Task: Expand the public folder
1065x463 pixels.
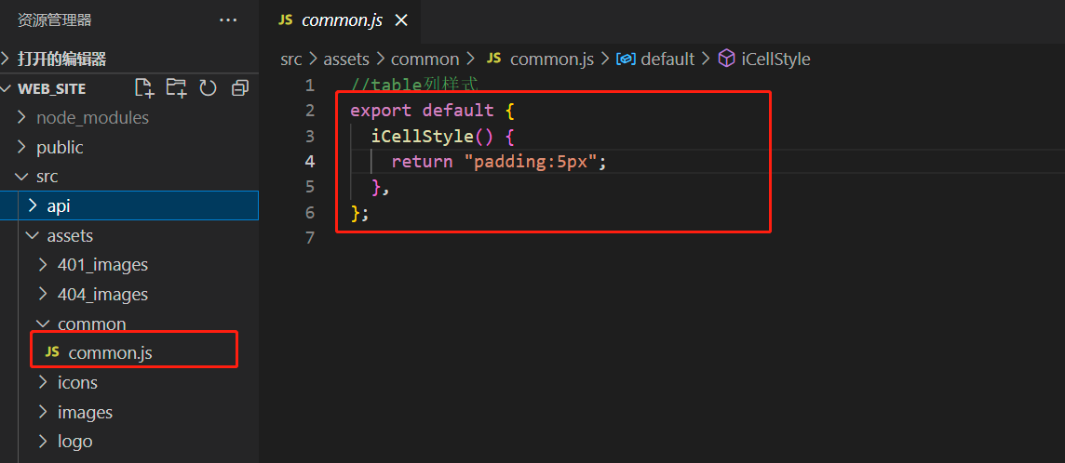Action: point(60,147)
